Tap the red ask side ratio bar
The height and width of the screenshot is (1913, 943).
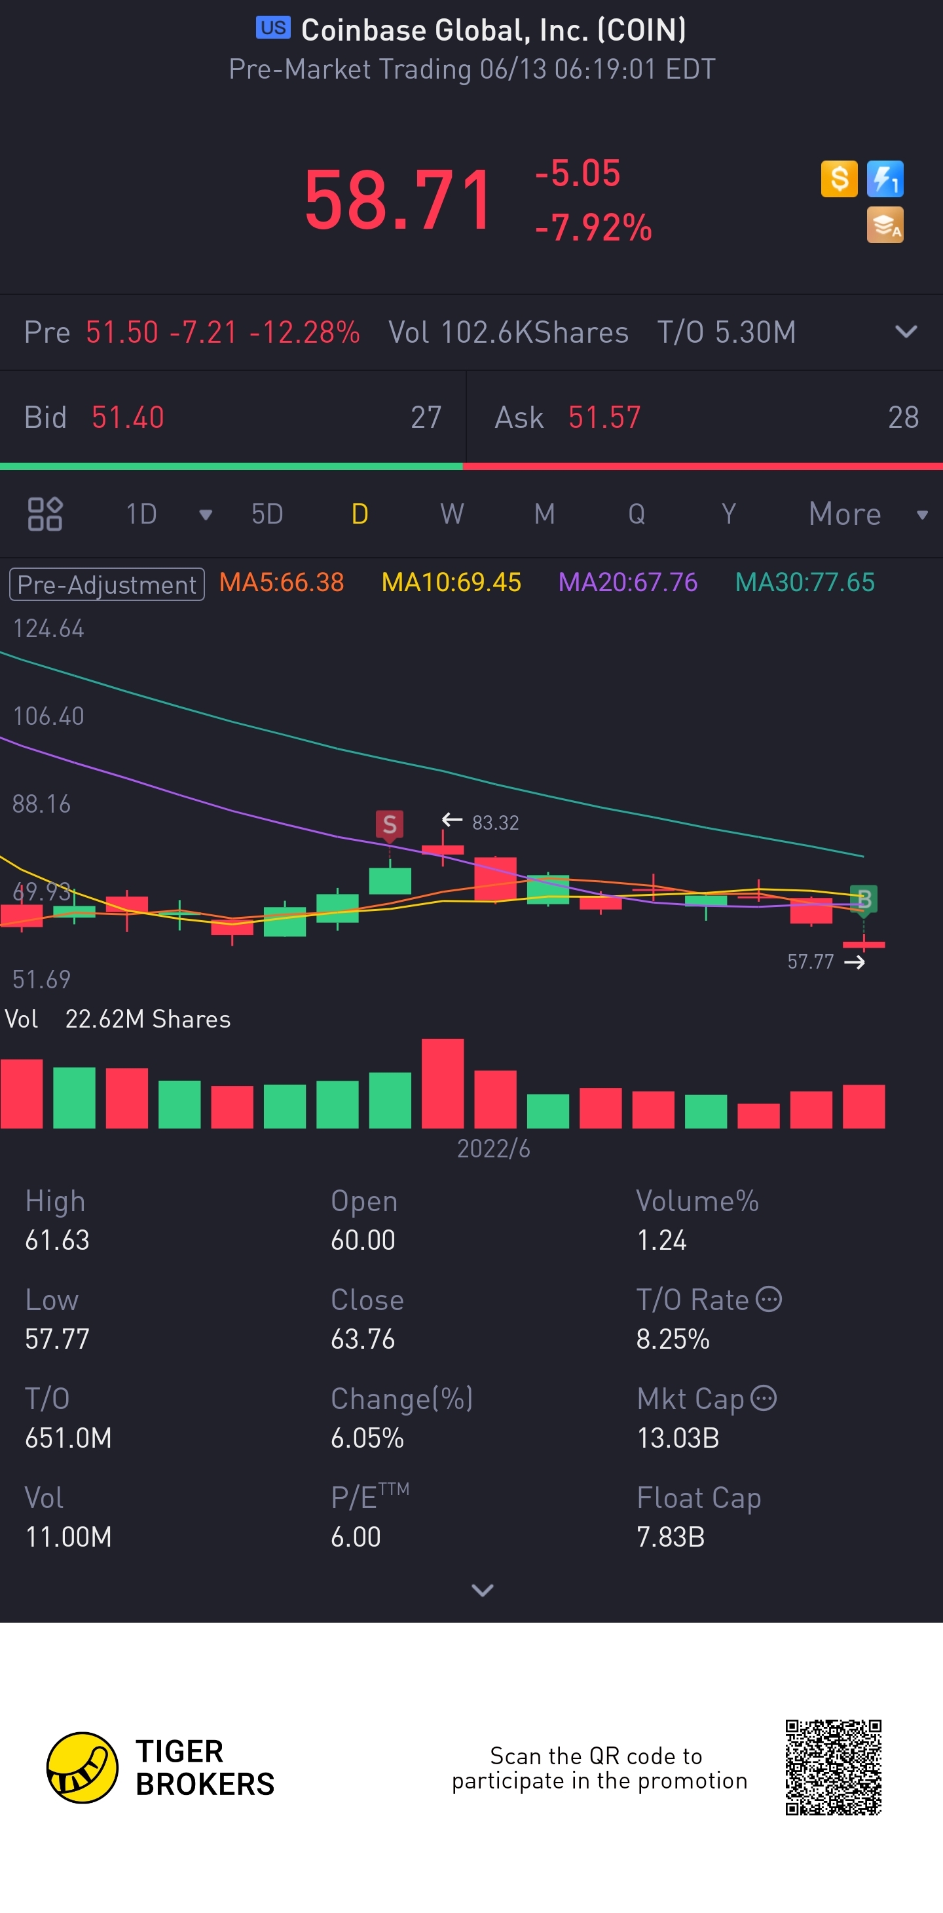[x=703, y=467]
